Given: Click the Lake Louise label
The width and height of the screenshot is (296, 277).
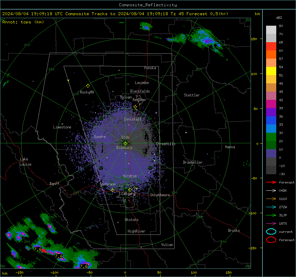Looking at the screenshot, I should [25, 162].
